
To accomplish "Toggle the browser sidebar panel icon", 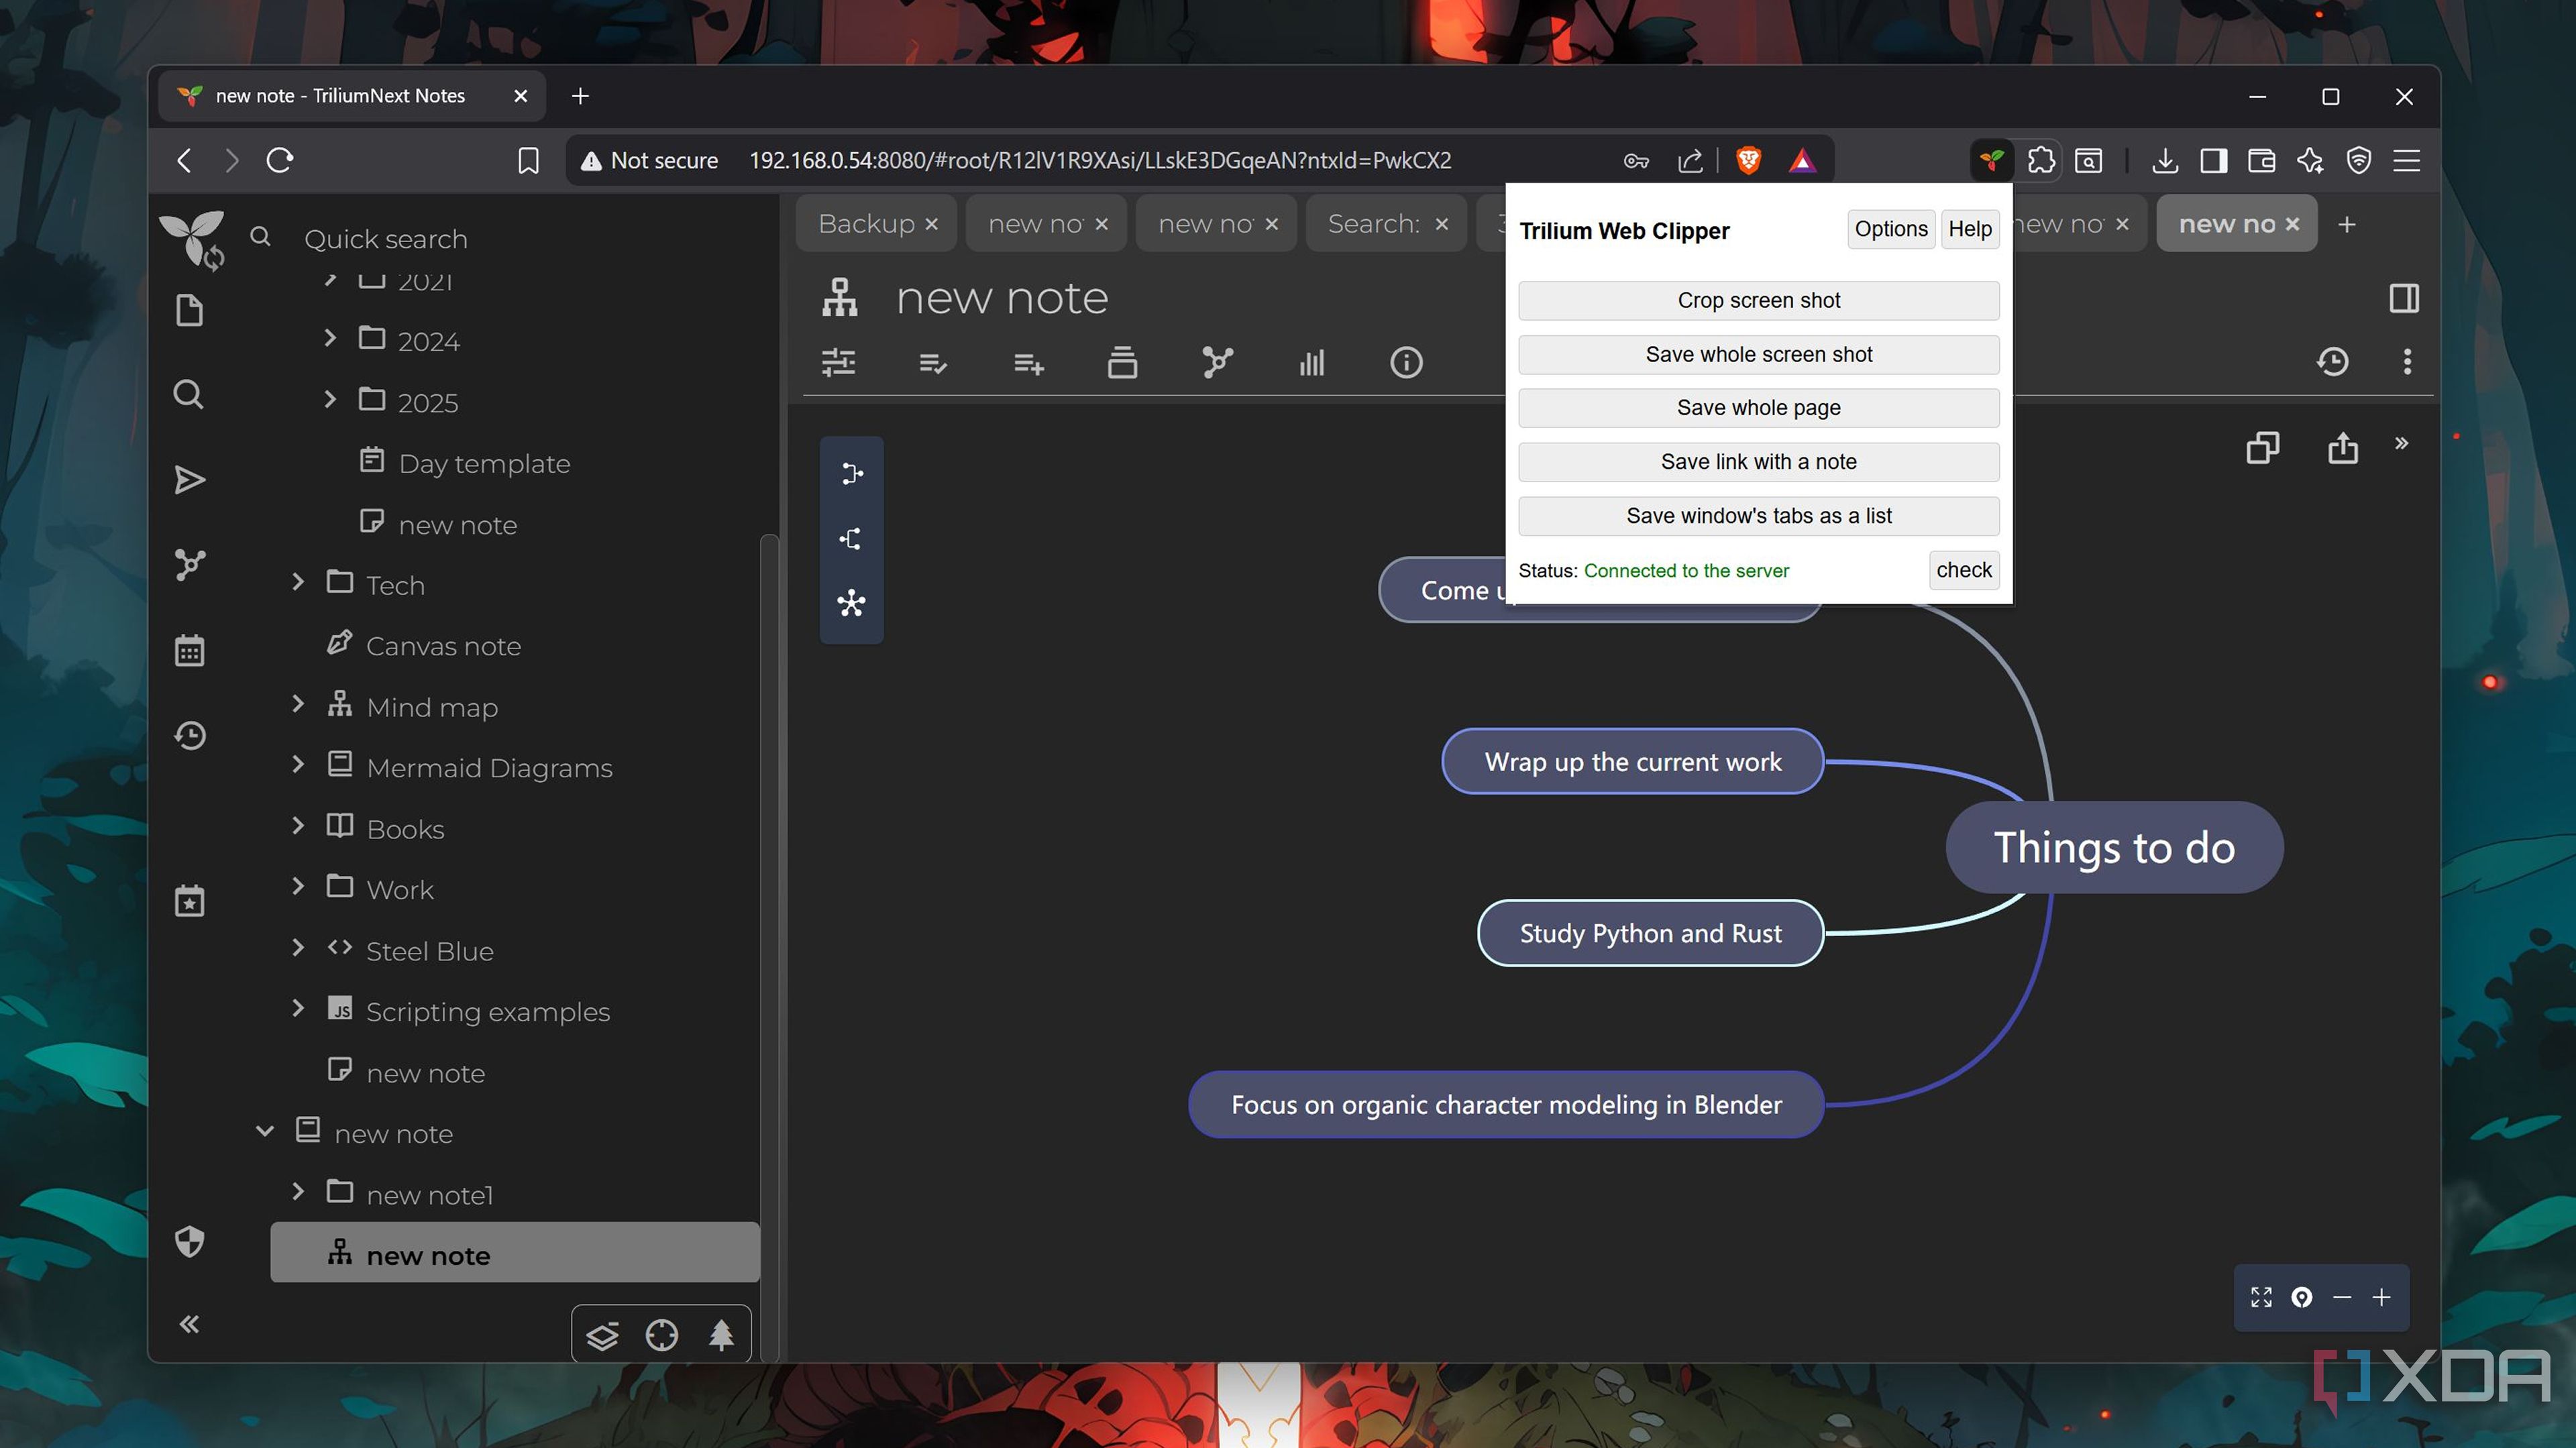I will (2213, 160).
